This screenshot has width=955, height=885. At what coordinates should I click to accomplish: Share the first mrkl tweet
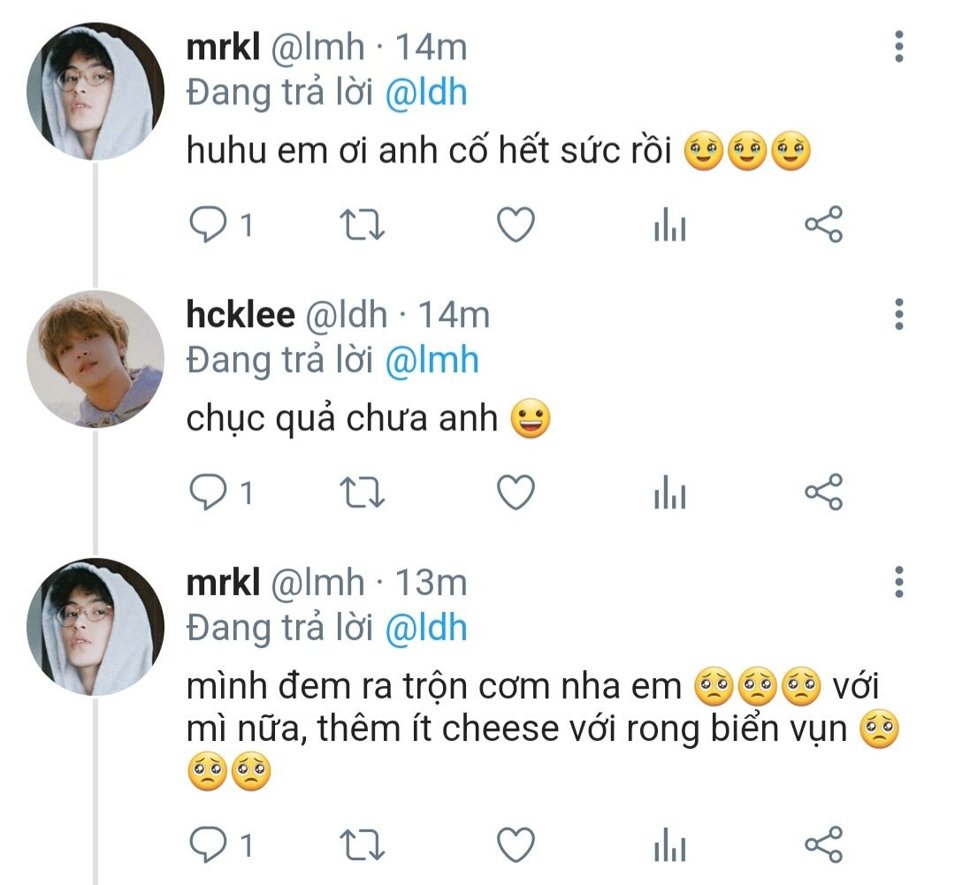click(x=823, y=225)
